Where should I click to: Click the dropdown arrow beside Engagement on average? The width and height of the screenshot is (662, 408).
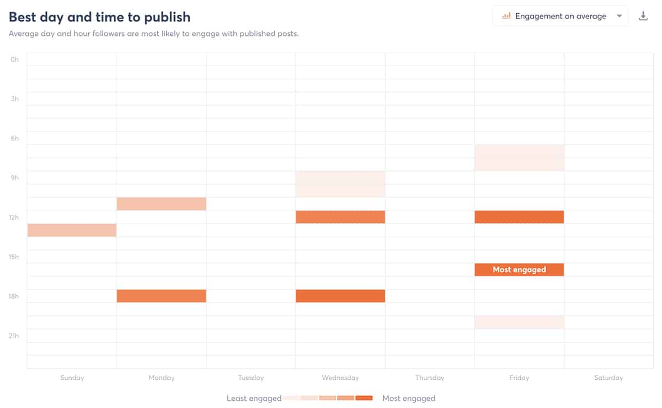620,16
